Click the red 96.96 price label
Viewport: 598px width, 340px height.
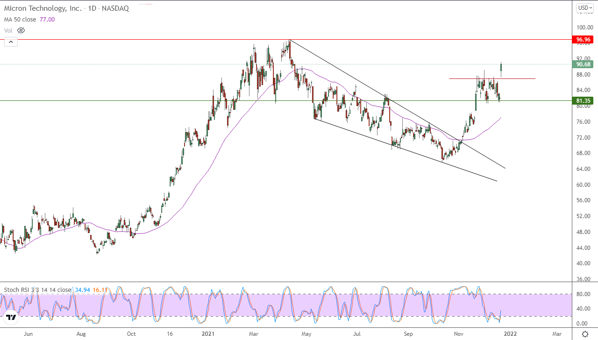coord(584,40)
